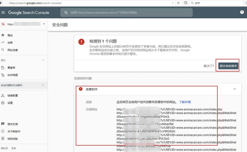Click the home icon beside 概述
This screenshot has height=152, width=247.
[x=3, y=35]
